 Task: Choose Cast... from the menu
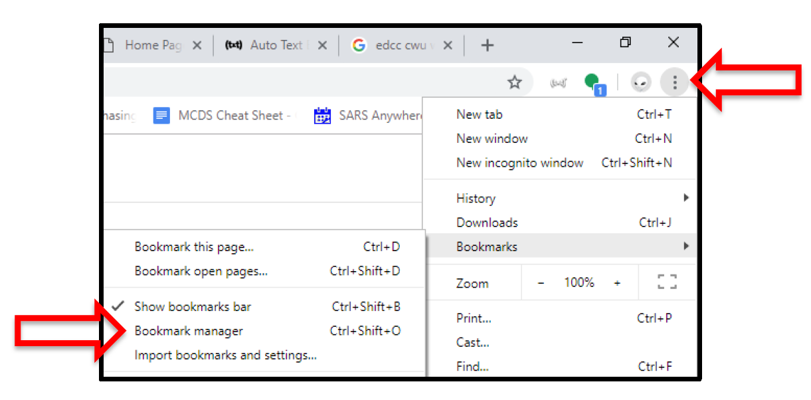point(560,343)
